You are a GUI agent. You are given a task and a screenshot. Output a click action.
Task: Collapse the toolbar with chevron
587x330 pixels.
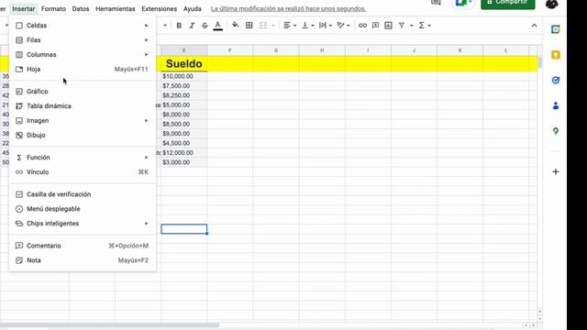coord(534,26)
